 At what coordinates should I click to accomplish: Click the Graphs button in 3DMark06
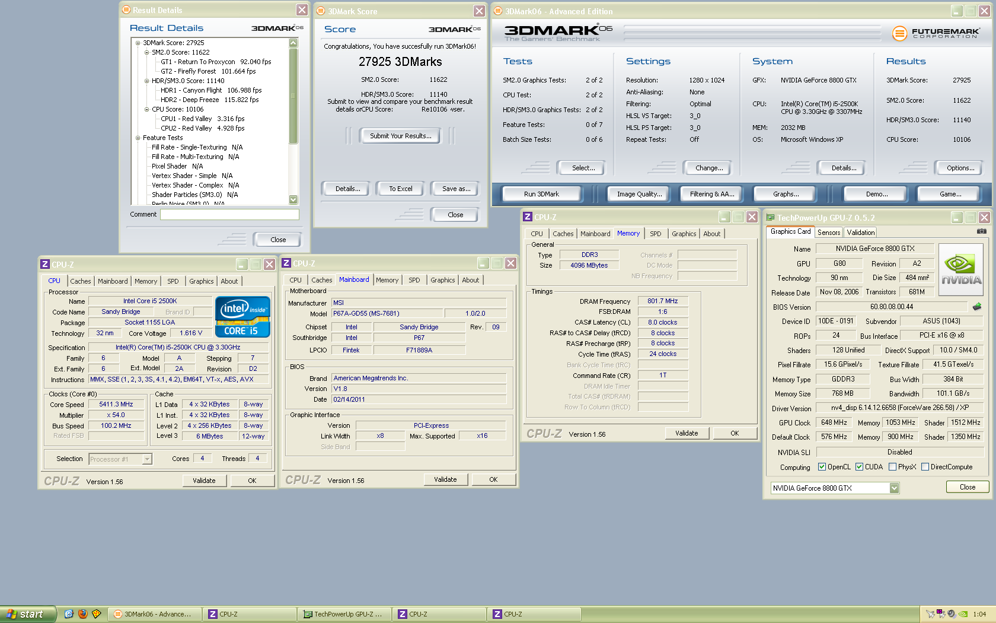tap(786, 194)
